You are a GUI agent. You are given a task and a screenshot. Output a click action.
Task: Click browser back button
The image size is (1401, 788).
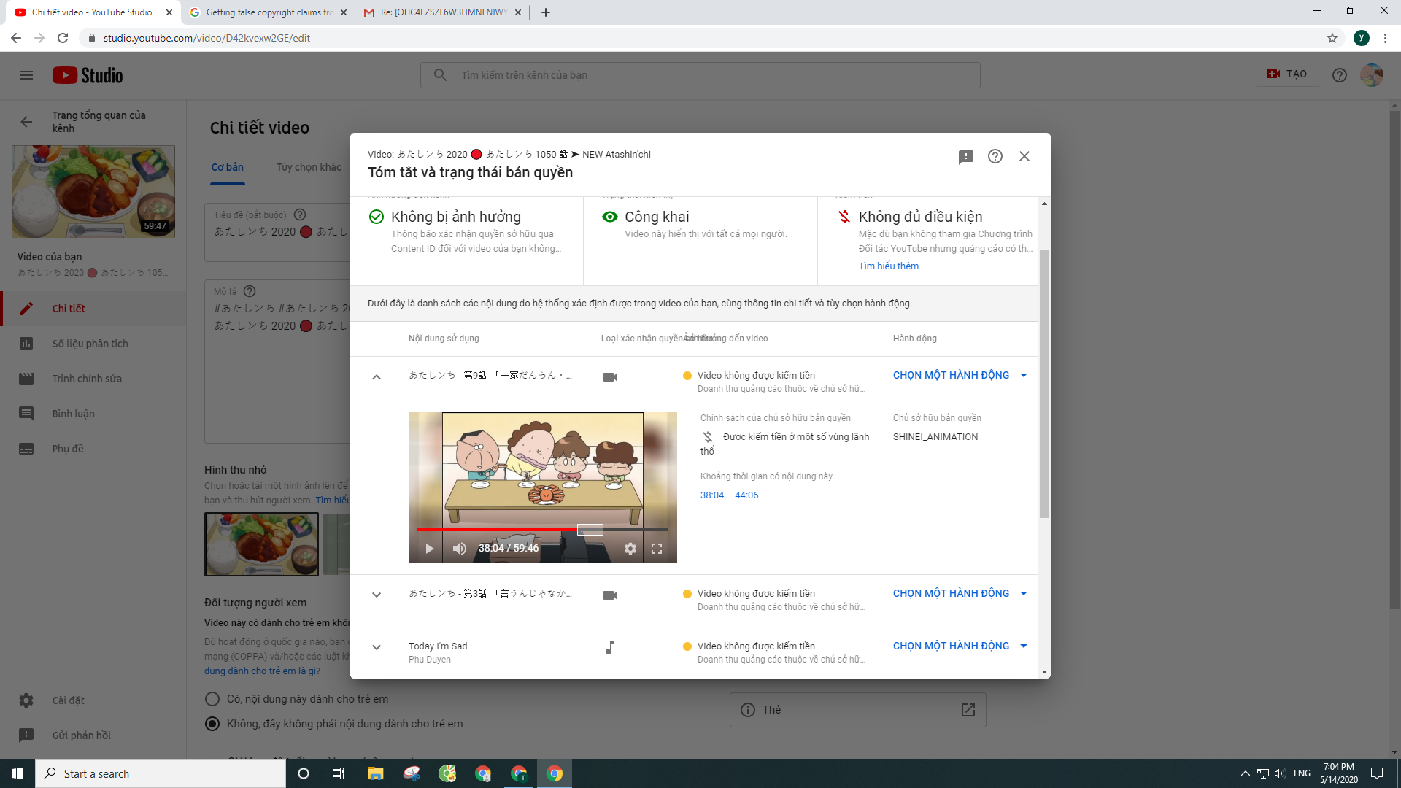[x=16, y=38]
